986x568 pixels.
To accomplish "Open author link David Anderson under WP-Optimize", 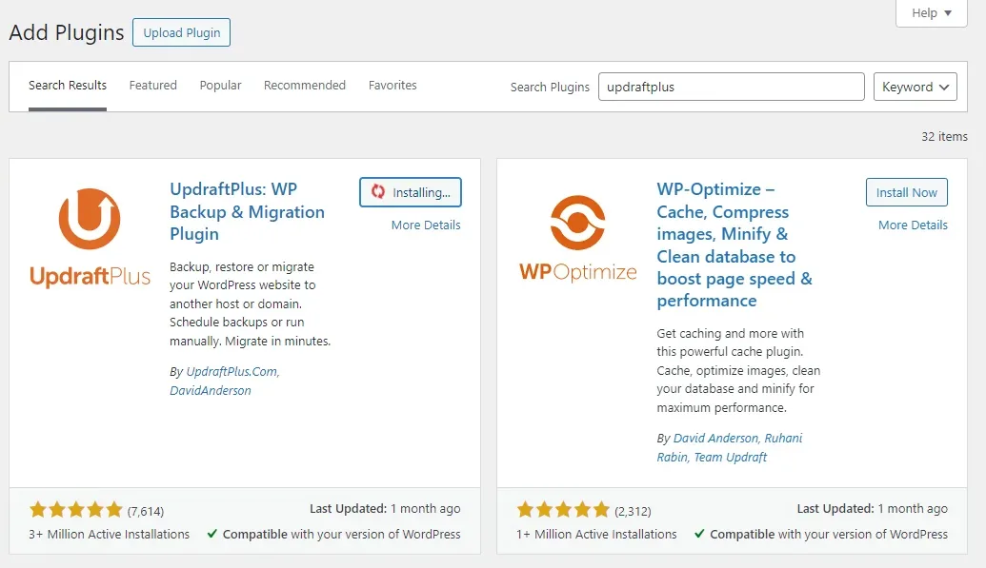I will [715, 438].
